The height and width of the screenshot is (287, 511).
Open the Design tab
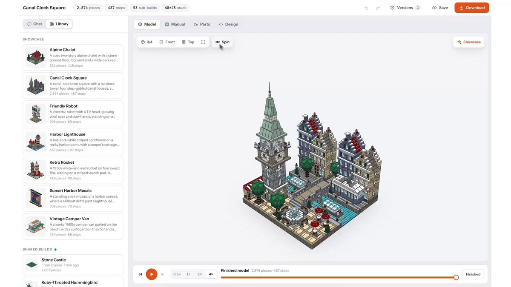tap(229, 24)
